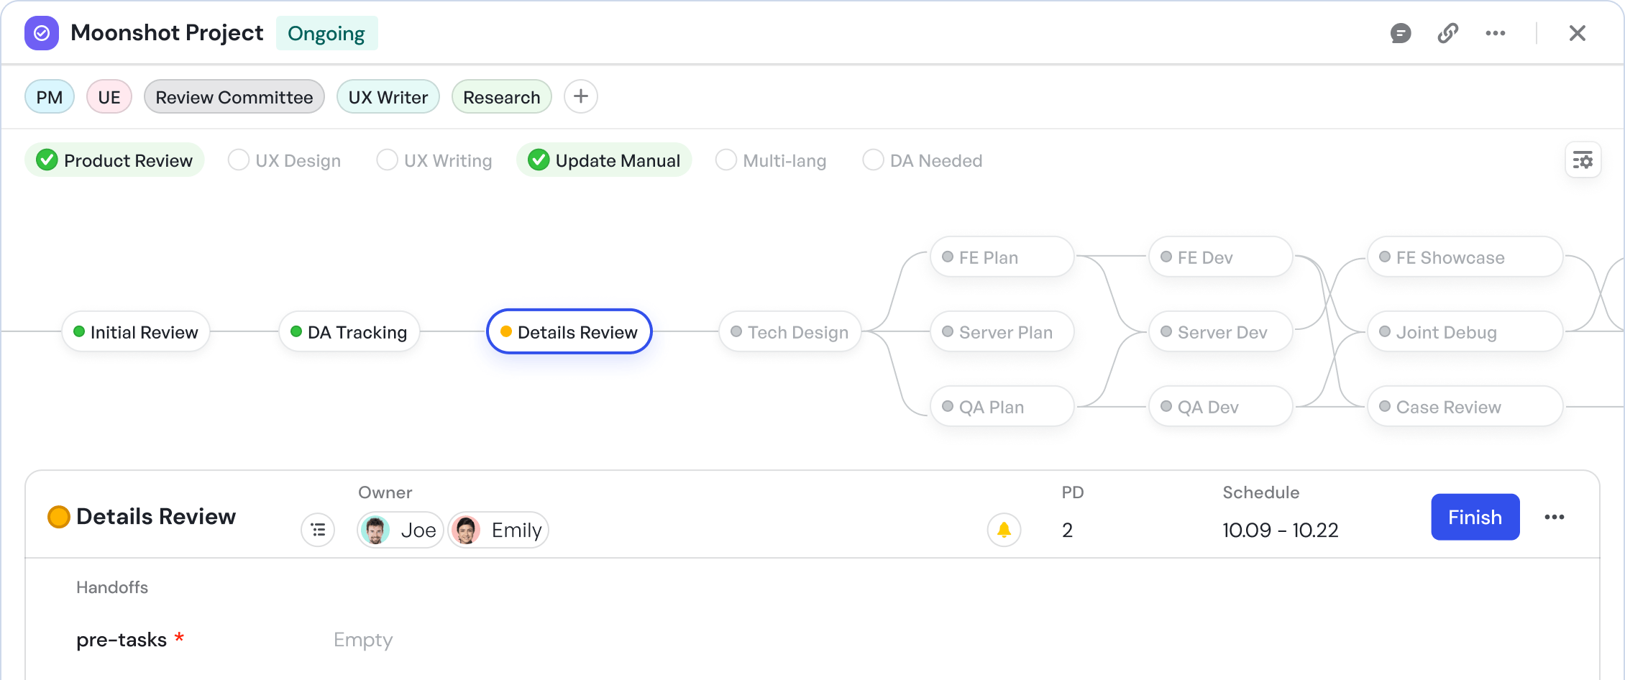Open the subtask list icon
1625x680 pixels.
point(318,530)
